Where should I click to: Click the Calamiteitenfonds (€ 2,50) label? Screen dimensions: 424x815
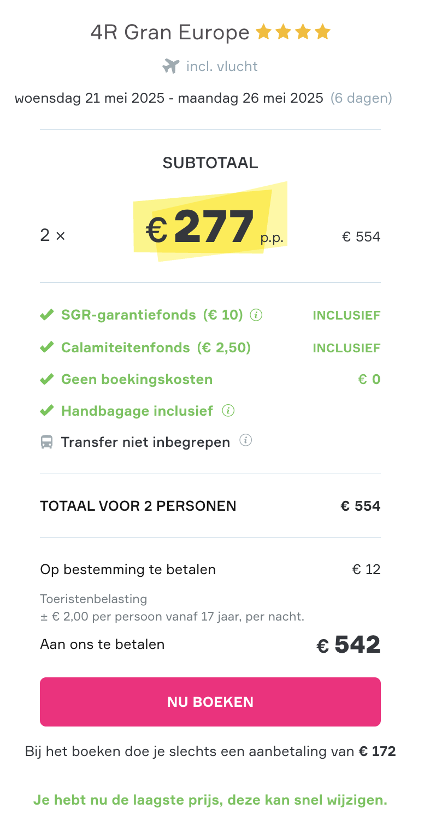click(156, 347)
